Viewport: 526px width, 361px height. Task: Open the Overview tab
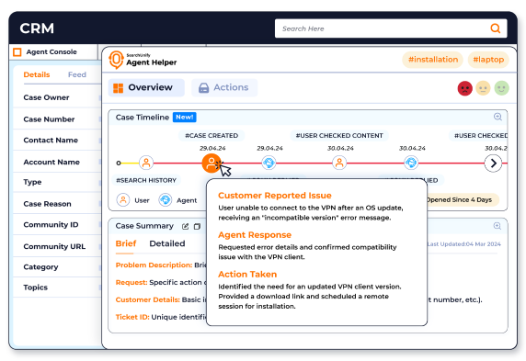146,87
